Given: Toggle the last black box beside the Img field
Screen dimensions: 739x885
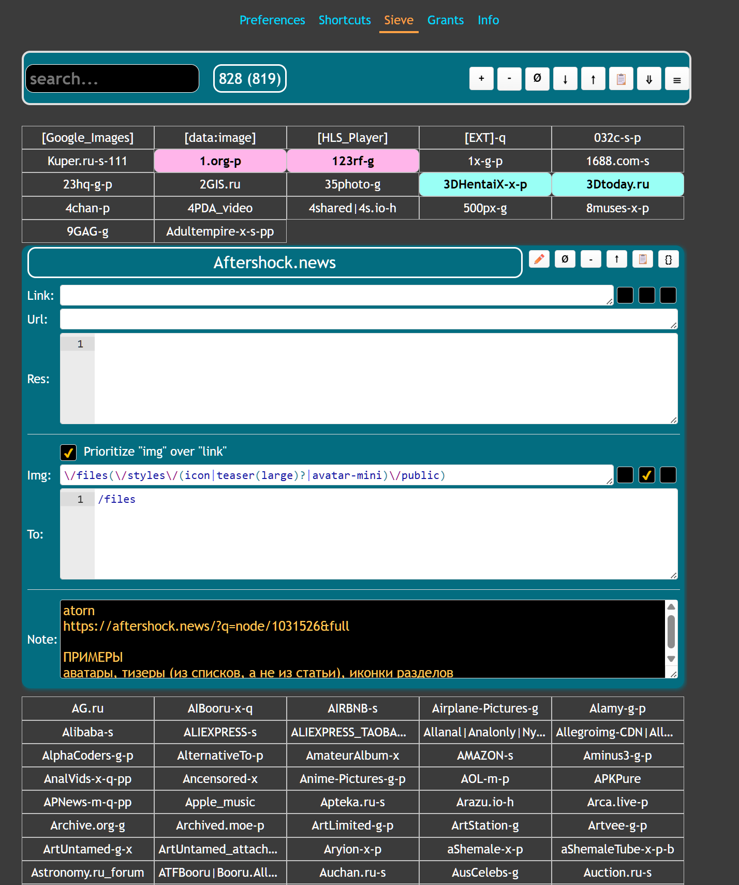Looking at the screenshot, I should (x=668, y=475).
